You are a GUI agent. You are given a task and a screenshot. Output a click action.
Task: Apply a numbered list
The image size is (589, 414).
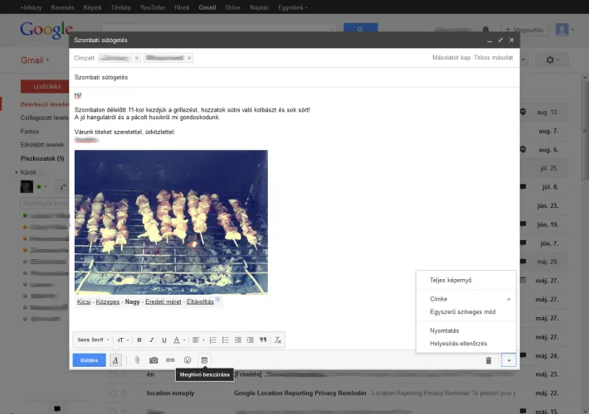[213, 339]
